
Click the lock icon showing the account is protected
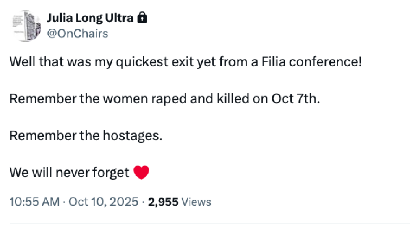[142, 17]
